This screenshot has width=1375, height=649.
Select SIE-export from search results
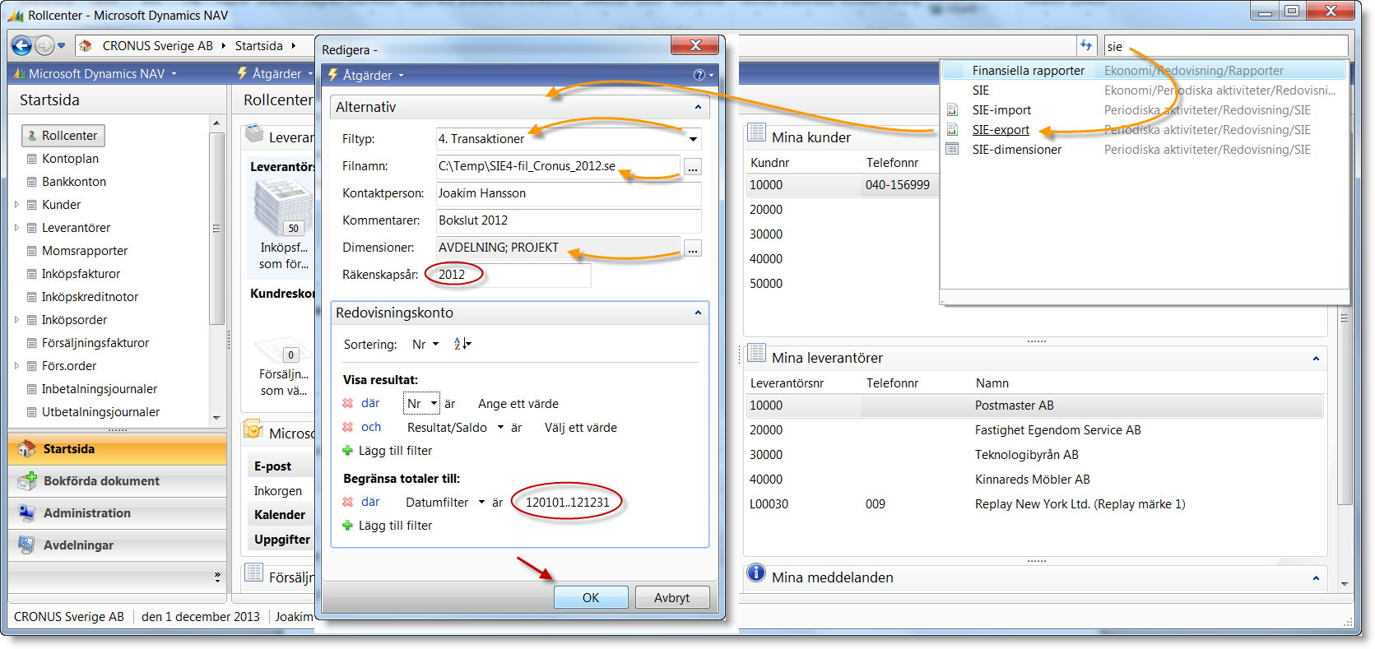pos(1001,130)
